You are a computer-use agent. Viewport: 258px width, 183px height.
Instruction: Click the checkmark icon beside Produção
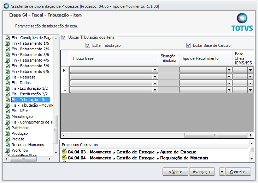[x=7, y=133]
